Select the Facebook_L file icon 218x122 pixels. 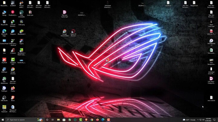coord(13,13)
